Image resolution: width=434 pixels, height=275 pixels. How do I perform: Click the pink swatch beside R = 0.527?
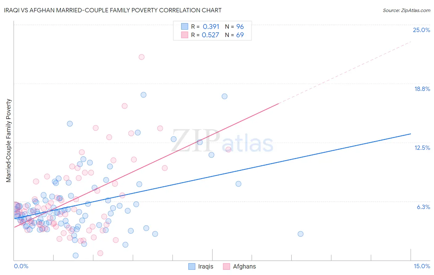[185, 35]
